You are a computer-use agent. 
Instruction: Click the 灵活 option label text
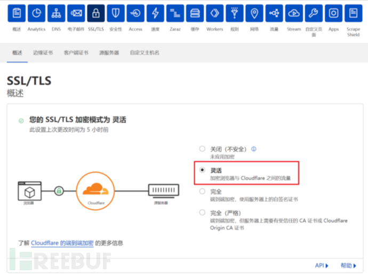(x=216, y=171)
